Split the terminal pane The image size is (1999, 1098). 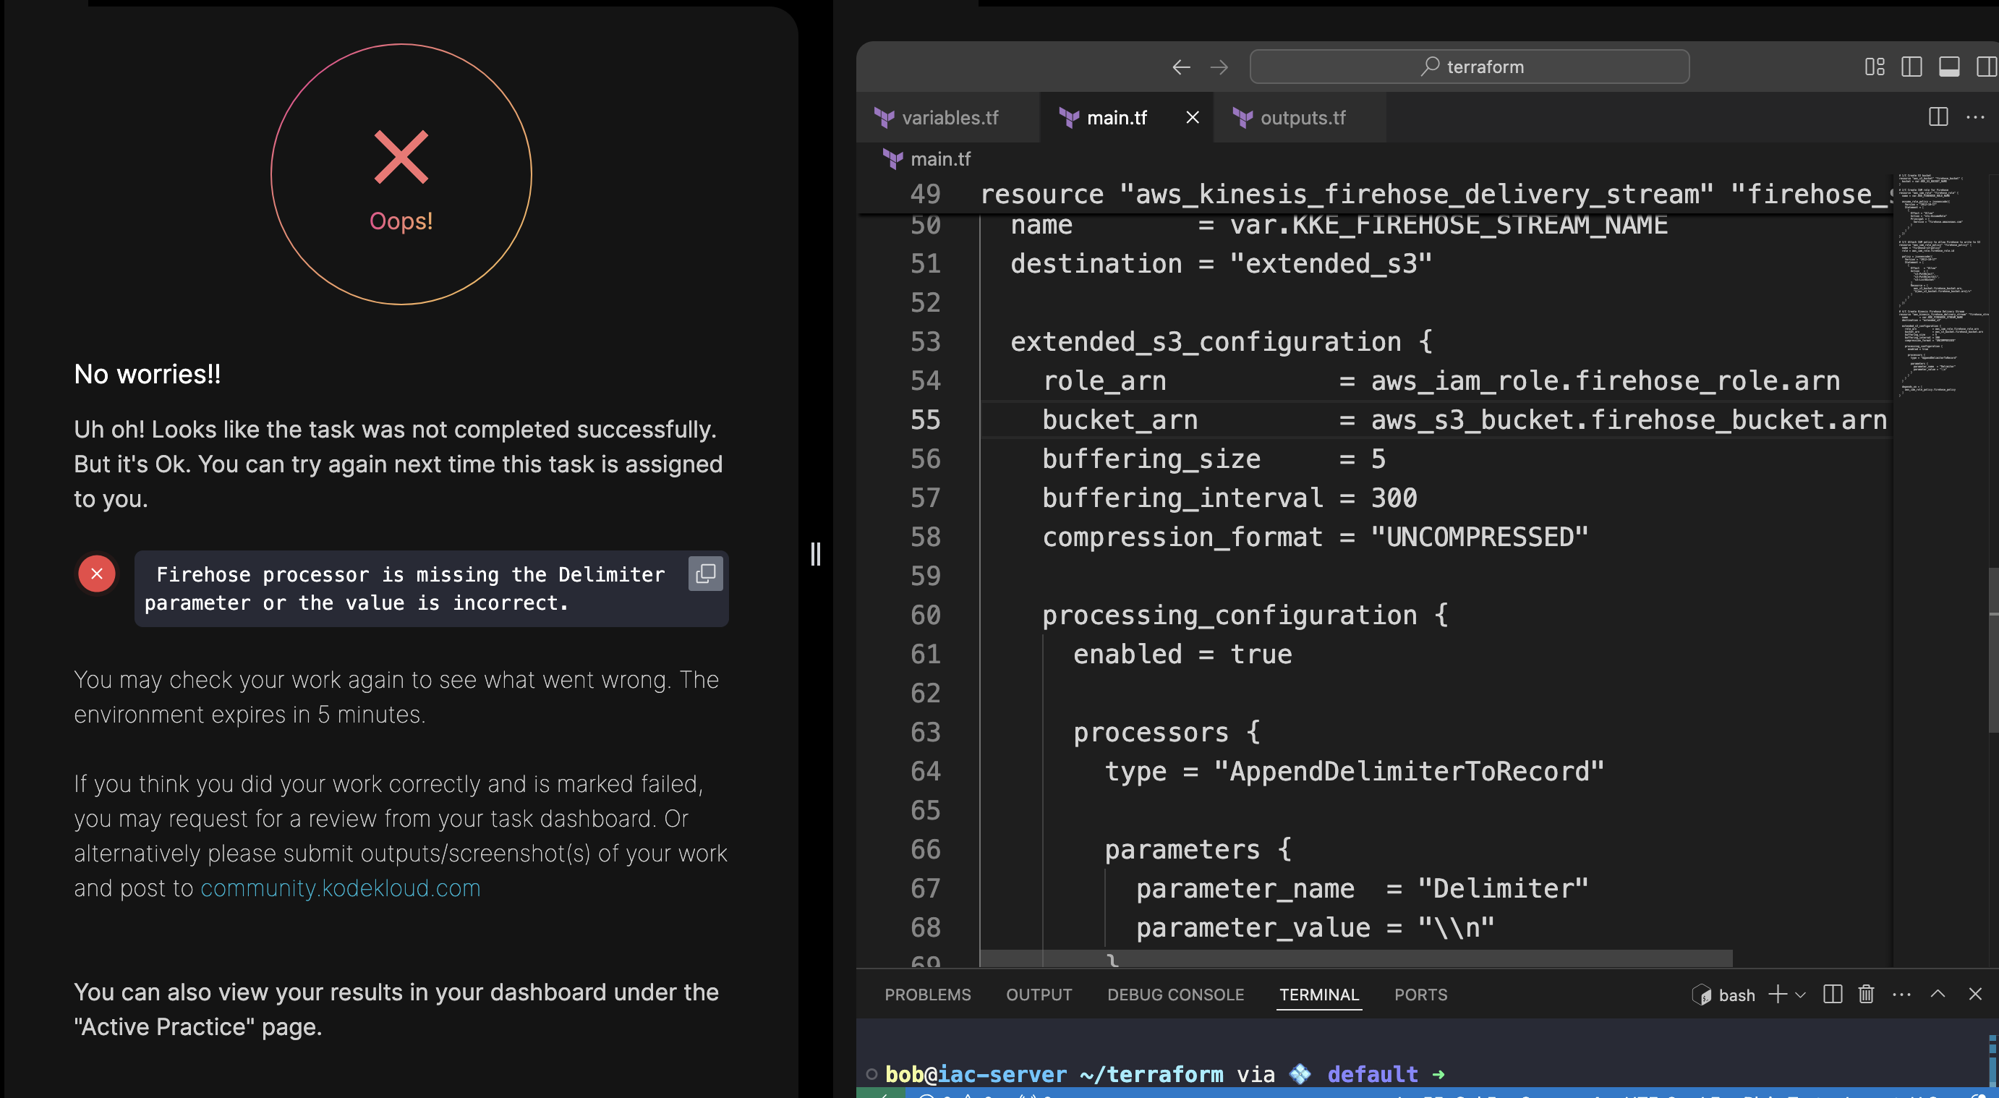[x=1832, y=994]
